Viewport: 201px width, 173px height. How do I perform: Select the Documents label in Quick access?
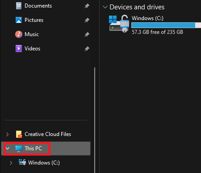38,6
